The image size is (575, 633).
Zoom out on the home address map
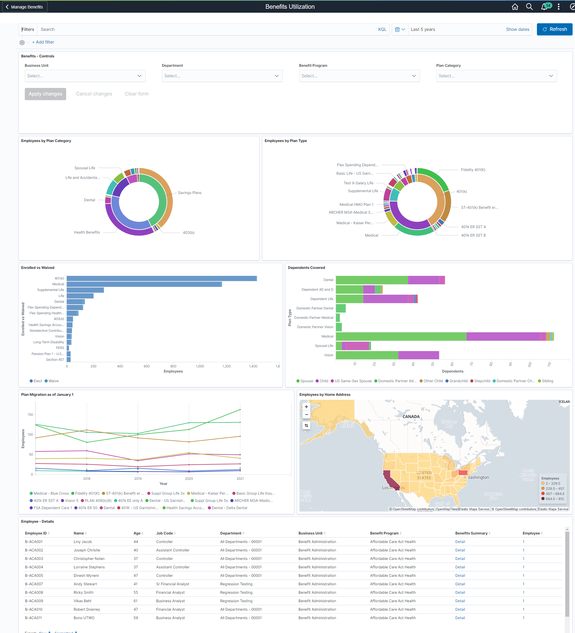(306, 415)
